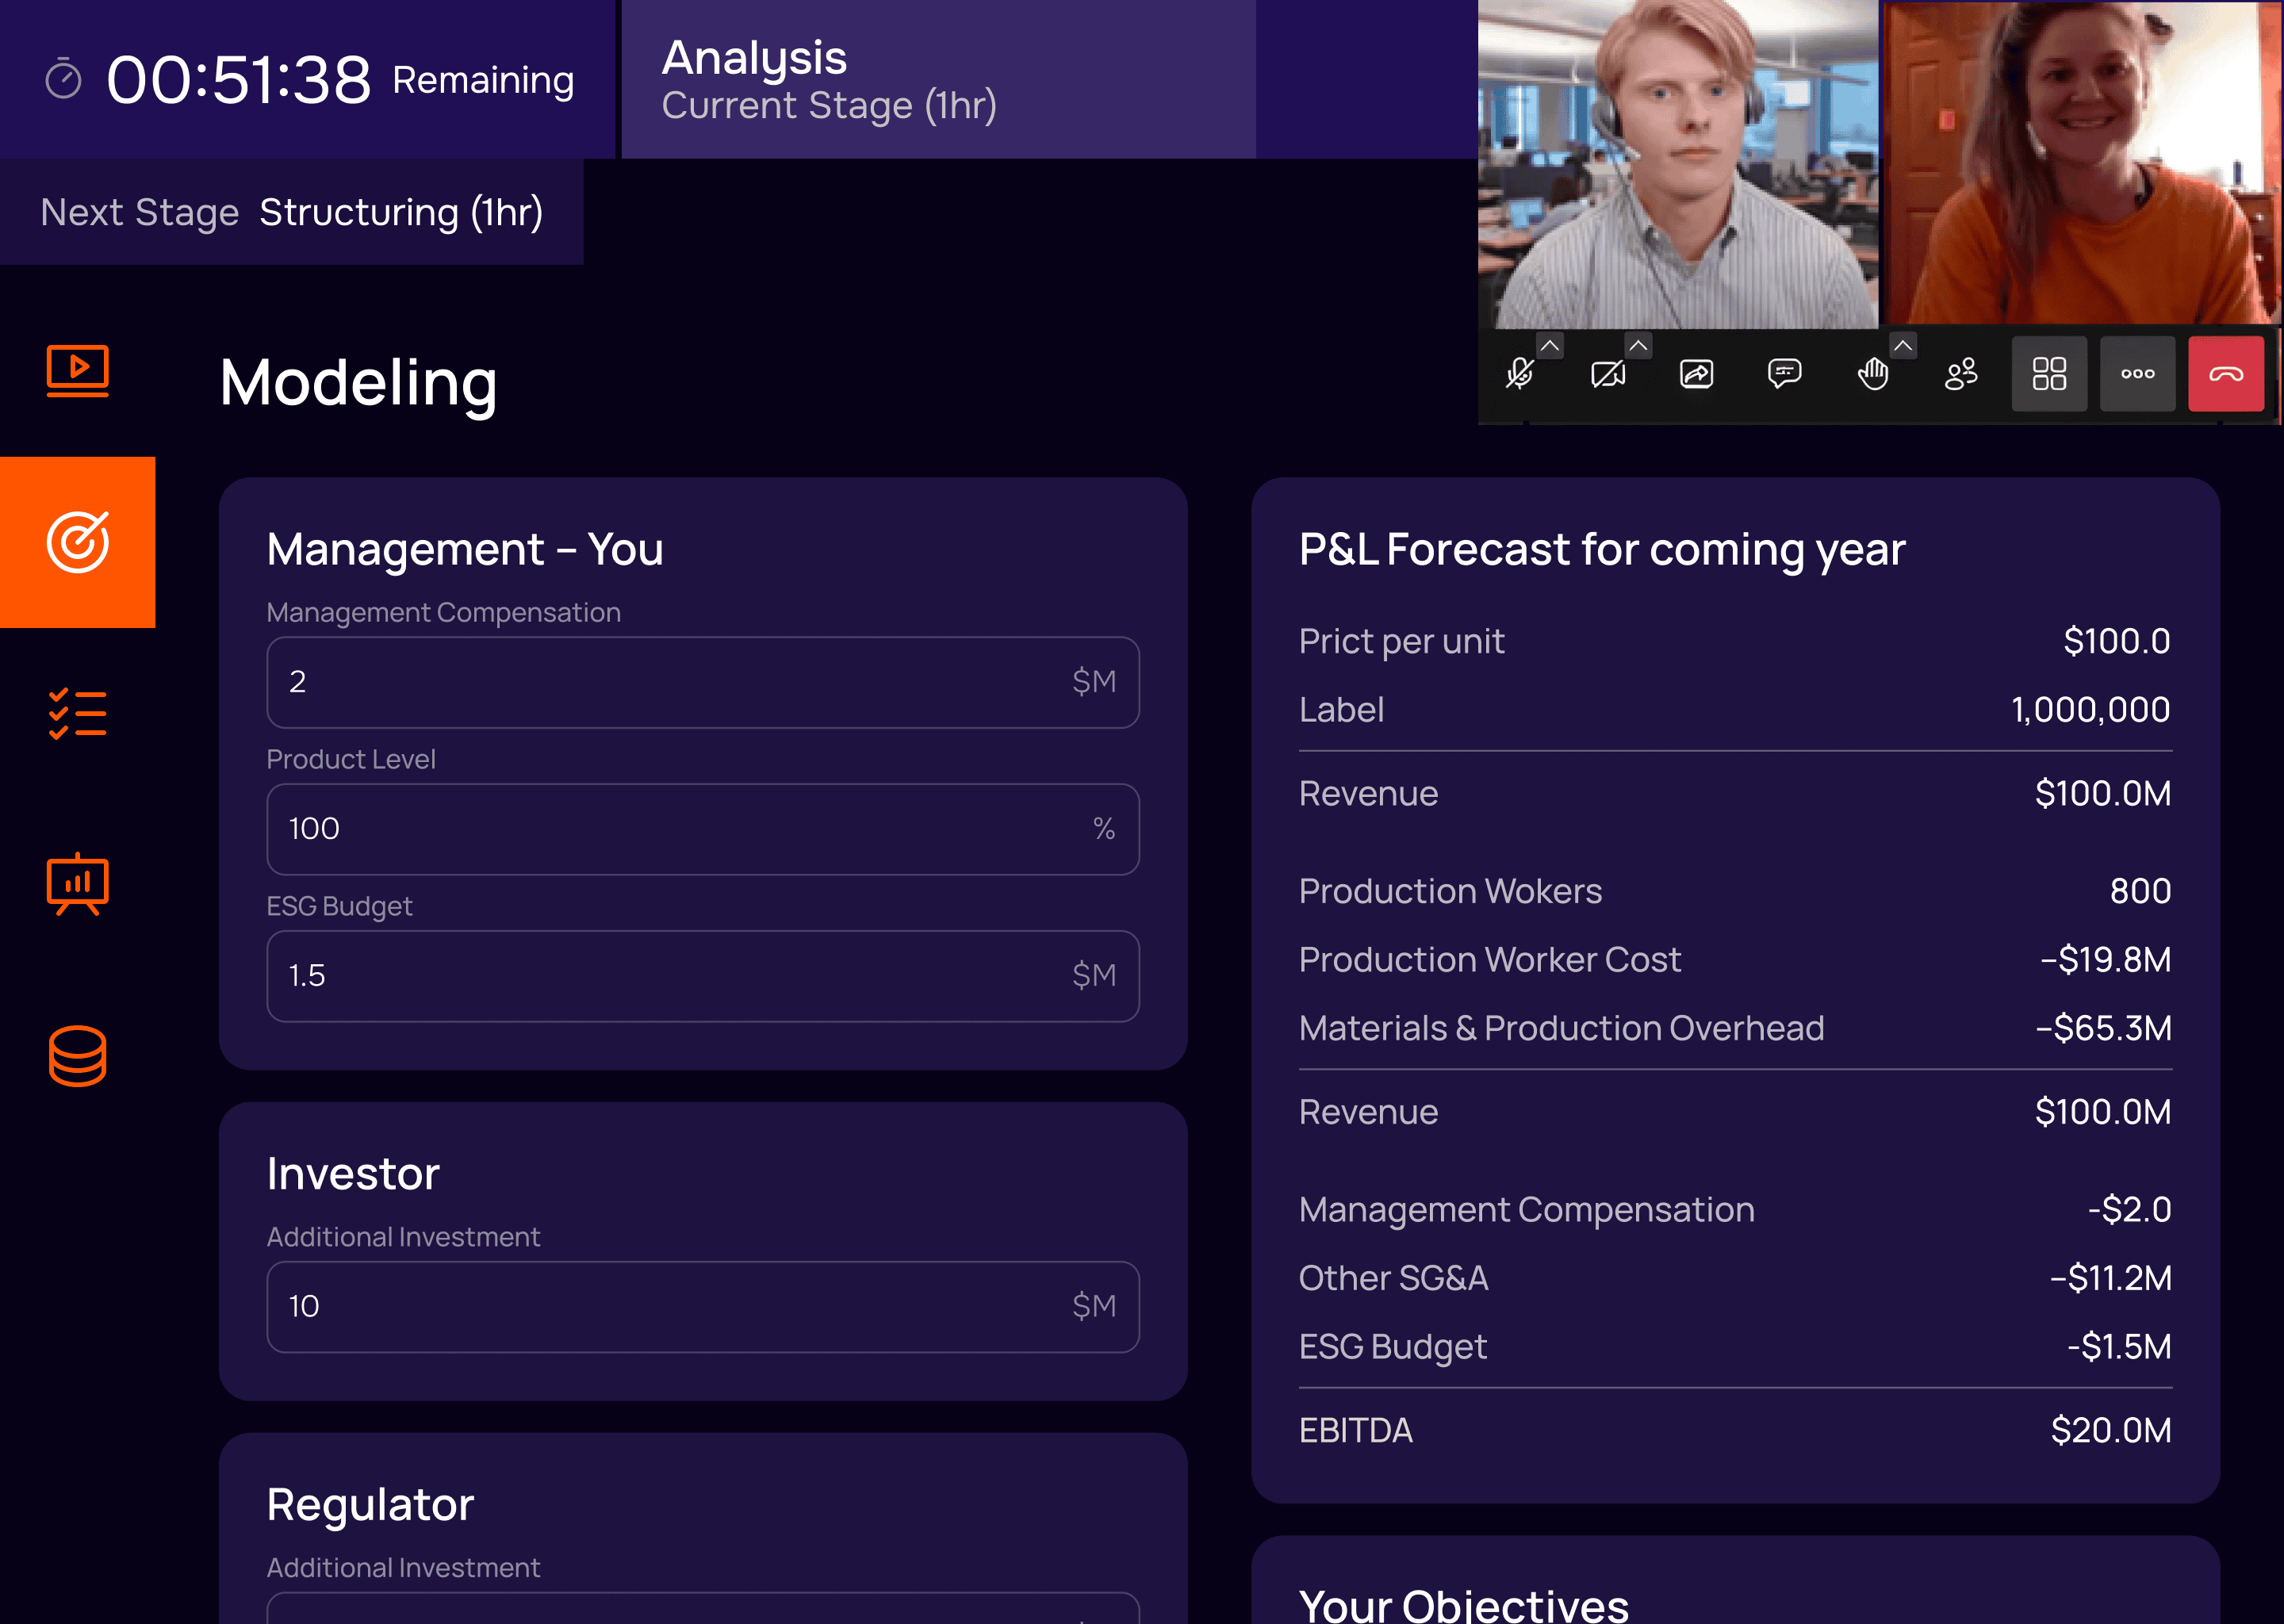Click the ESG Budget -$1.5M forecast value
Viewport: 2284px width, 1624px height.
pos(2119,1347)
